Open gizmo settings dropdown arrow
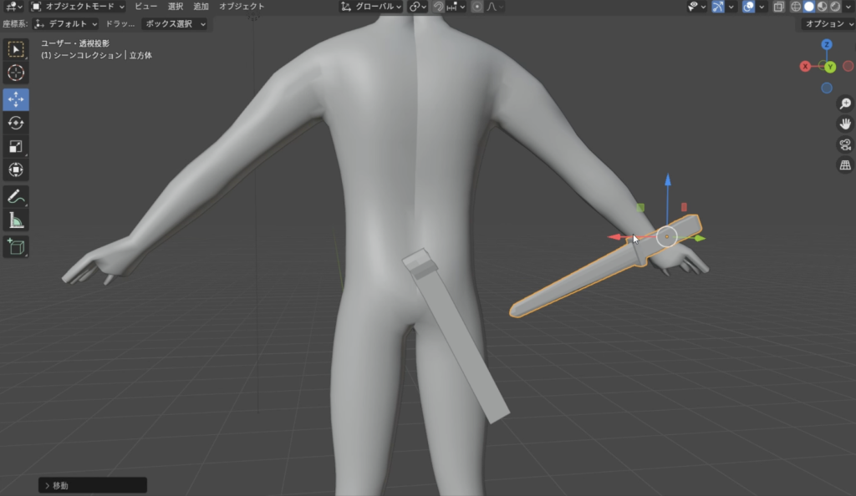 point(731,7)
